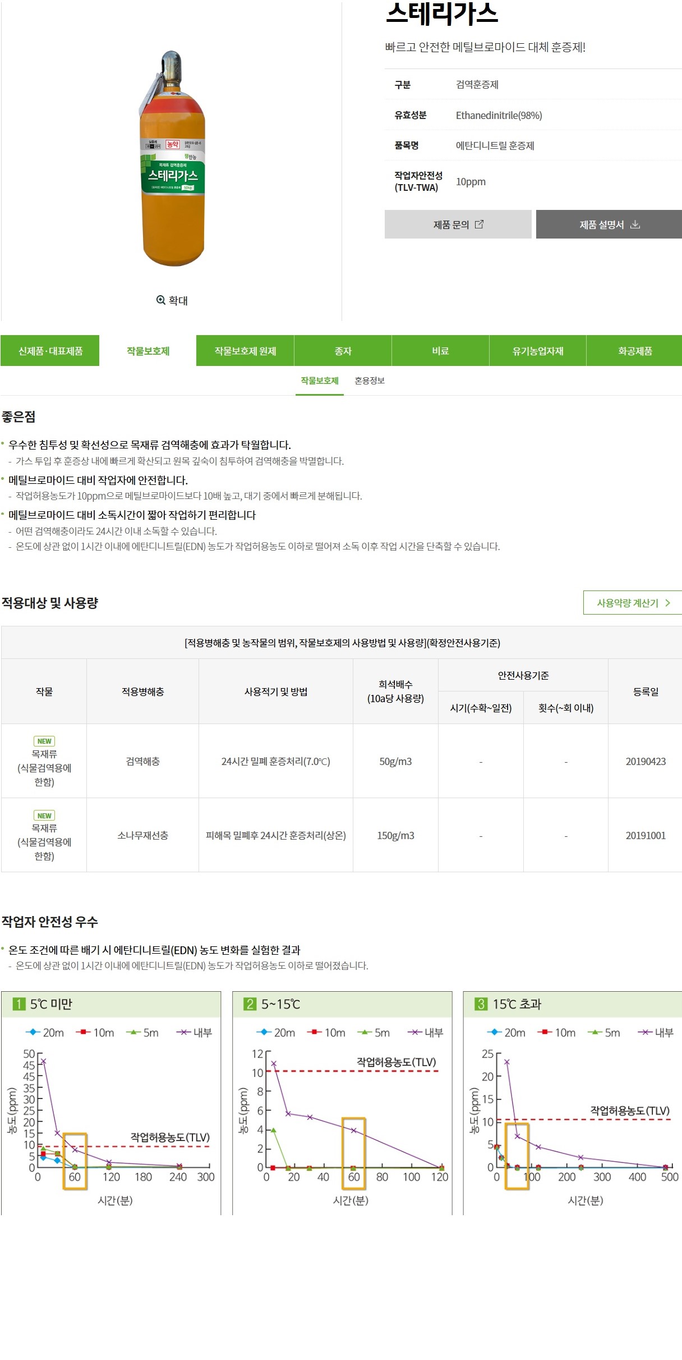Download the 제품 설명서 manual
The width and height of the screenshot is (682, 1360).
point(609,225)
